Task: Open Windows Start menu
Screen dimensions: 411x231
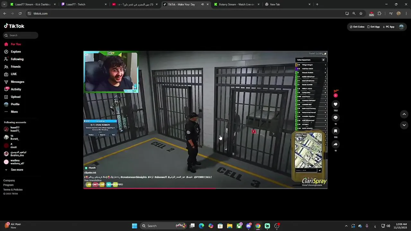Action: [x=135, y=226]
